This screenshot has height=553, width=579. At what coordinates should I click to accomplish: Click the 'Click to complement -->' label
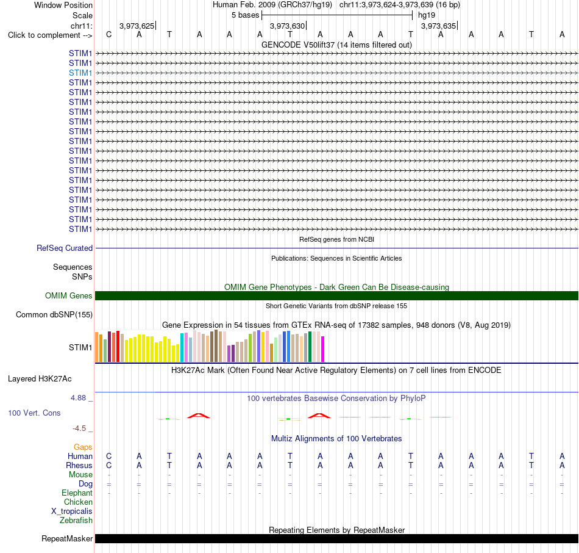pyautogui.click(x=50, y=35)
